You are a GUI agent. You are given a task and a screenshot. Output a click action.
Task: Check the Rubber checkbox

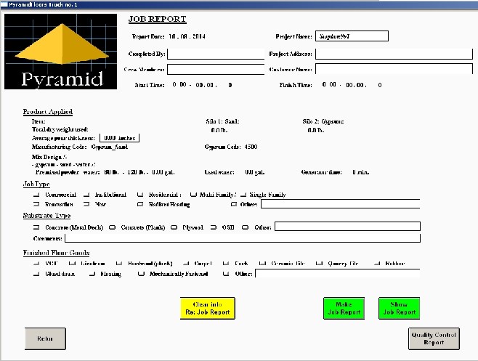pos(377,263)
